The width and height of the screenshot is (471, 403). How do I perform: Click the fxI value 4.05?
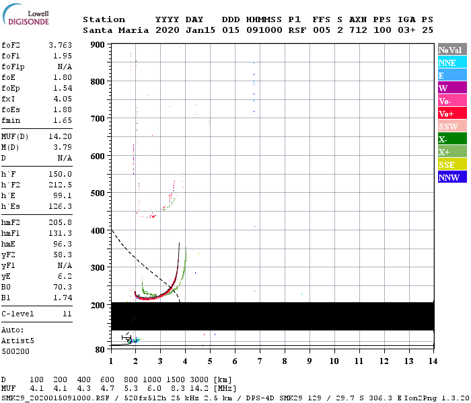pyautogui.click(x=63, y=99)
